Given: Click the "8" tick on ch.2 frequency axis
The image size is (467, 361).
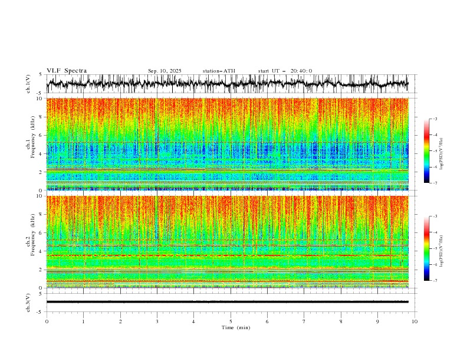Looking at the screenshot, I should (x=41, y=215).
